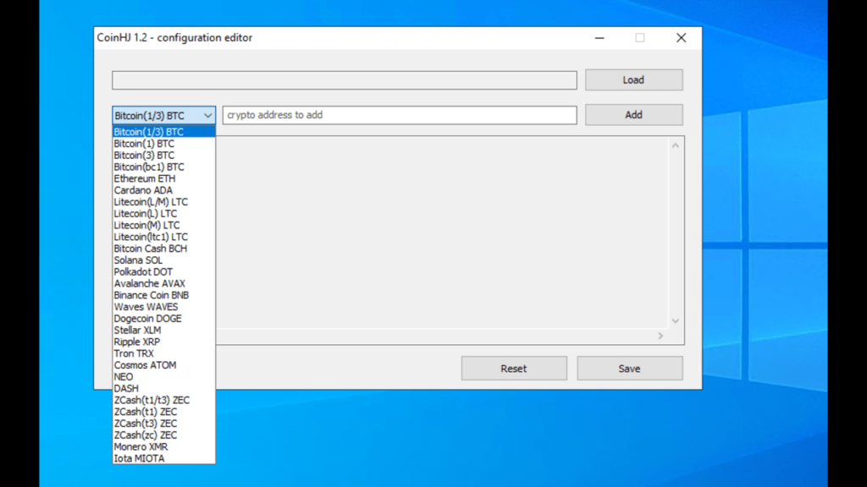867x487 pixels.
Task: Select Litecoin(M) LTC option
Action: [x=163, y=225]
